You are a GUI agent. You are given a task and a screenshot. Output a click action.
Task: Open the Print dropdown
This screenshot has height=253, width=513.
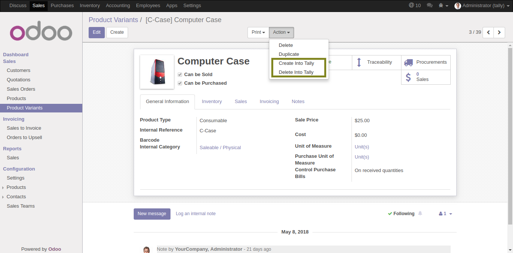point(258,33)
